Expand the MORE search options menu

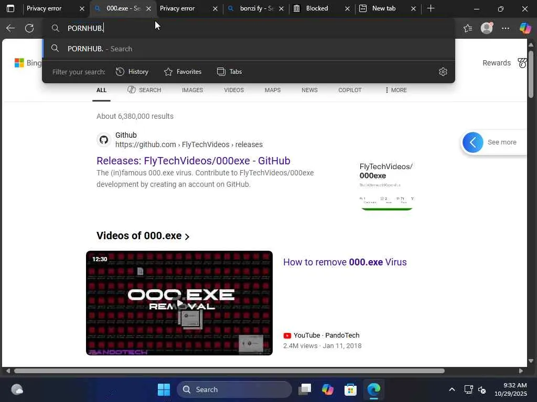click(x=396, y=90)
